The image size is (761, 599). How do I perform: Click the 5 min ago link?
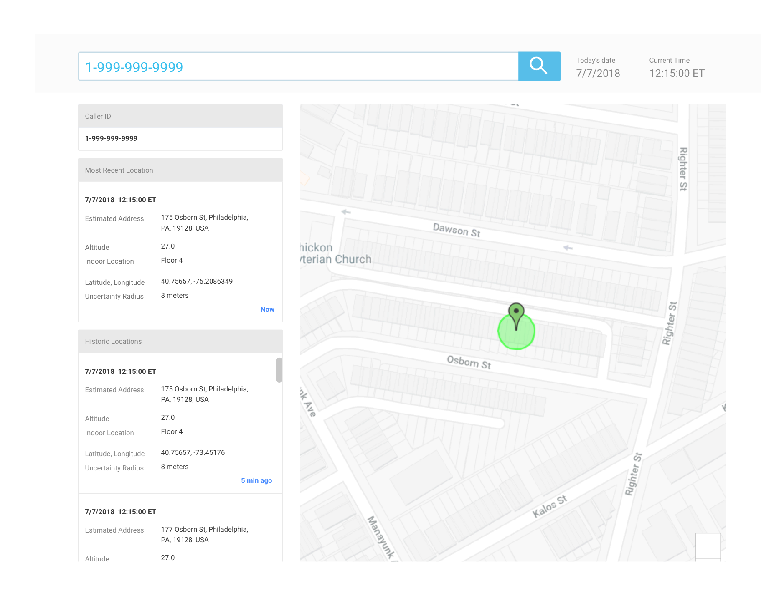point(256,480)
